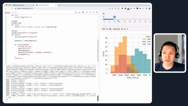This screenshot has height=106, width=188.
Task: Click the code brackets icon in editor toolbar
Action: [94, 12]
